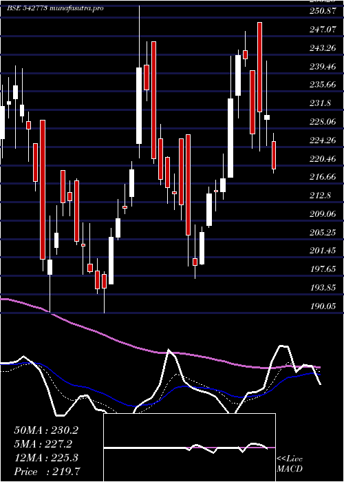Screen dimensions: 344x482
Task: Click the 12MA : 225.3 readout
Action: point(46,458)
